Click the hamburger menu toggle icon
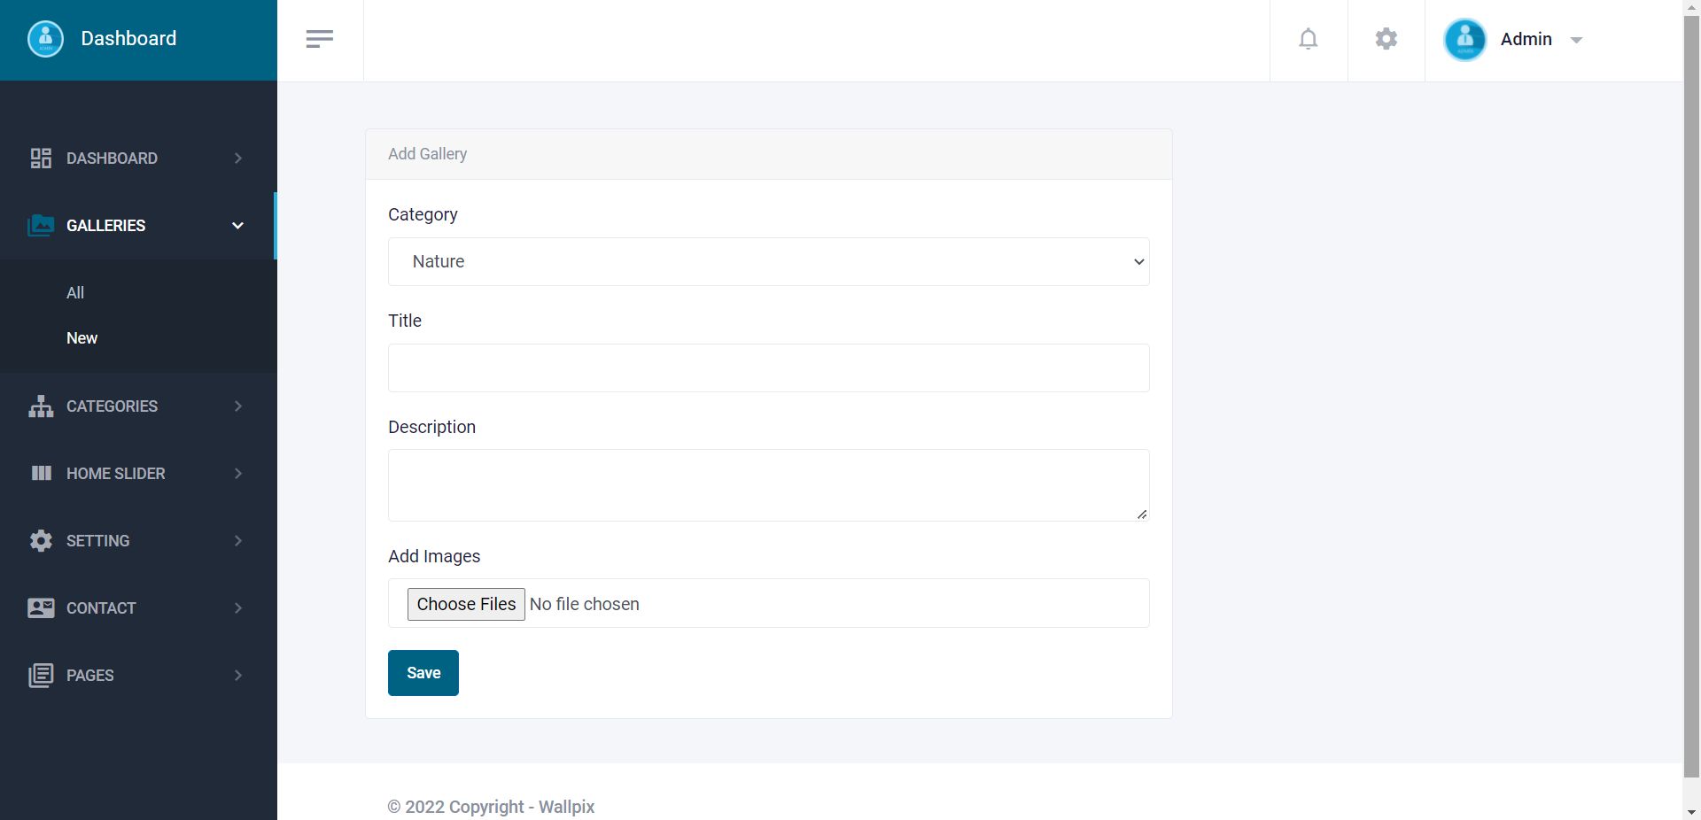 point(320,39)
